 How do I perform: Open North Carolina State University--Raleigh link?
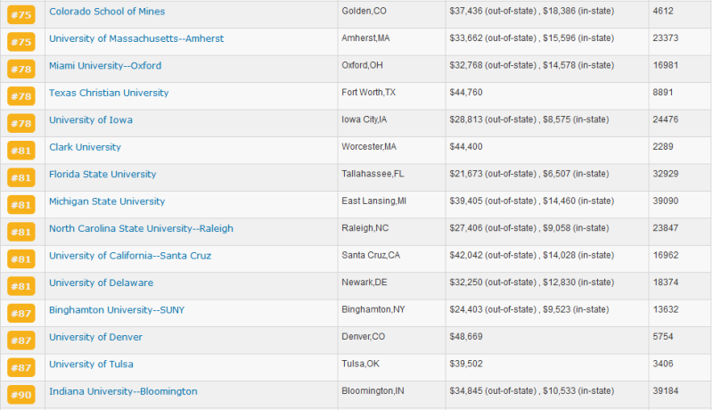pyautogui.click(x=141, y=229)
